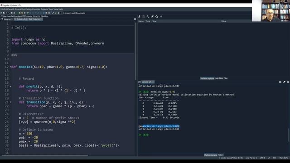Click 'import numpy as np' code line
The width and height of the screenshot is (290, 163).
point(28,39)
